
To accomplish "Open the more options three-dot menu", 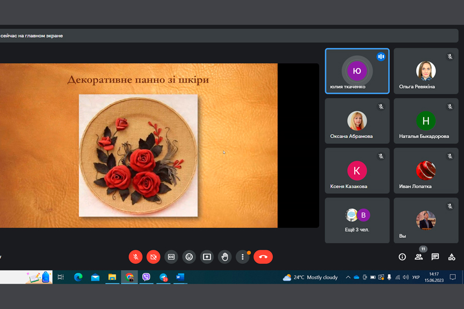I will [x=242, y=256].
